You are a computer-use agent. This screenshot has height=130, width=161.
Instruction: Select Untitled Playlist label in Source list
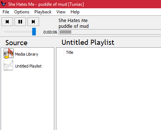click(x=28, y=66)
